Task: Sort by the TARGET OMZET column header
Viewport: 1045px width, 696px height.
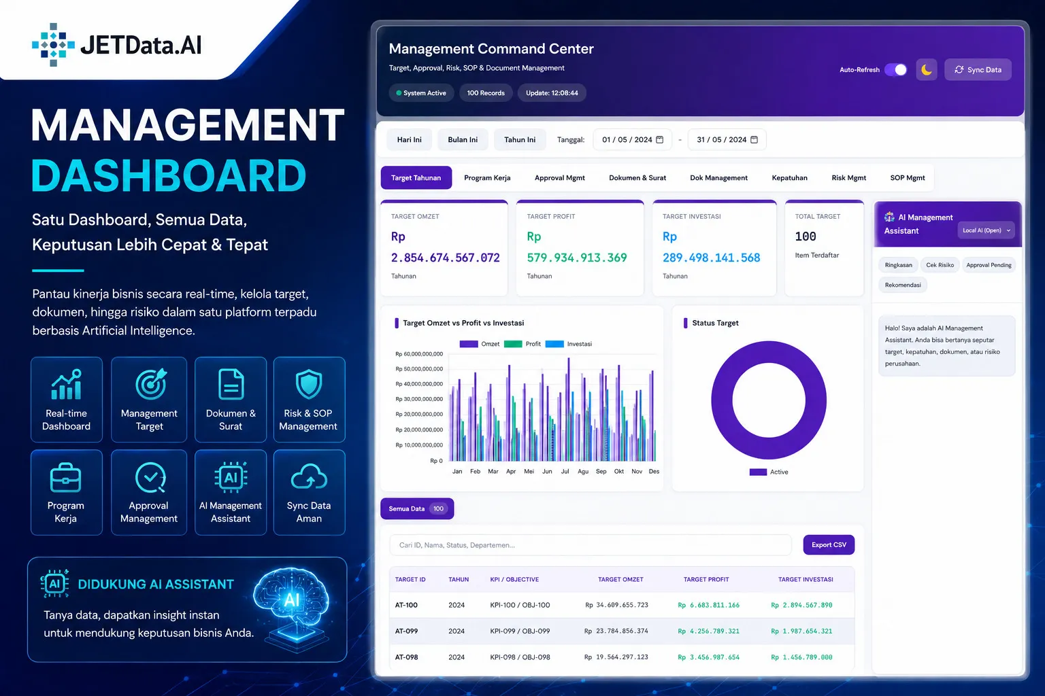Action: coord(620,579)
